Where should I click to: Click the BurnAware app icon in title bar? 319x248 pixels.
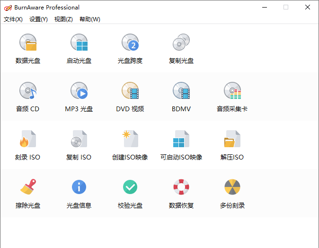pos(8,8)
